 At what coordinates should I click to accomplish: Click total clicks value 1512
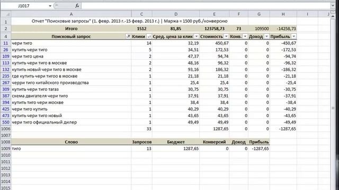[x=141, y=28]
